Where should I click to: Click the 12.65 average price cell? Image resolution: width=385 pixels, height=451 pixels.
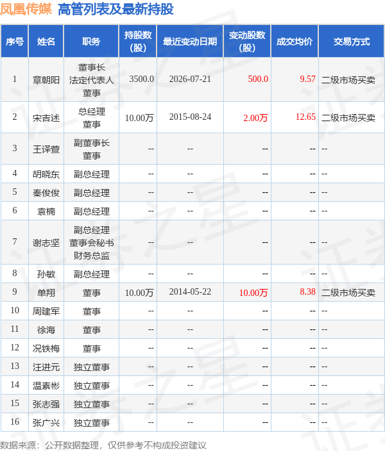305,117
